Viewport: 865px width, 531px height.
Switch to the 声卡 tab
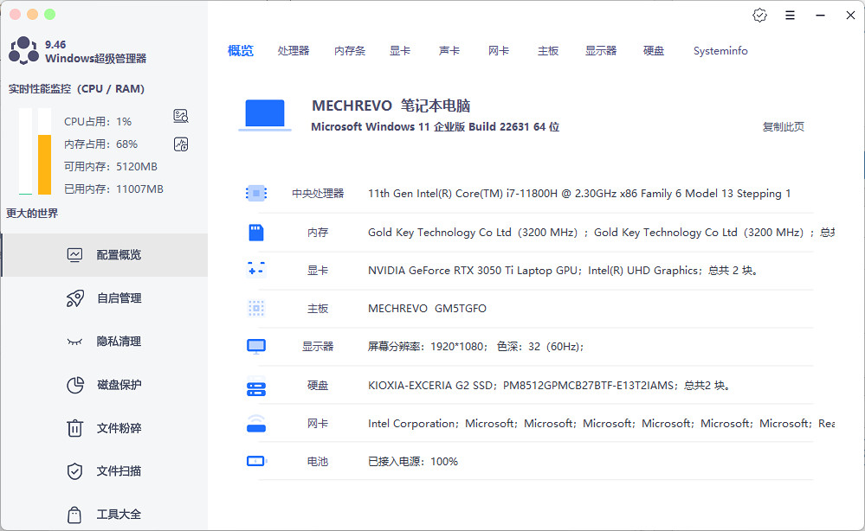click(449, 51)
